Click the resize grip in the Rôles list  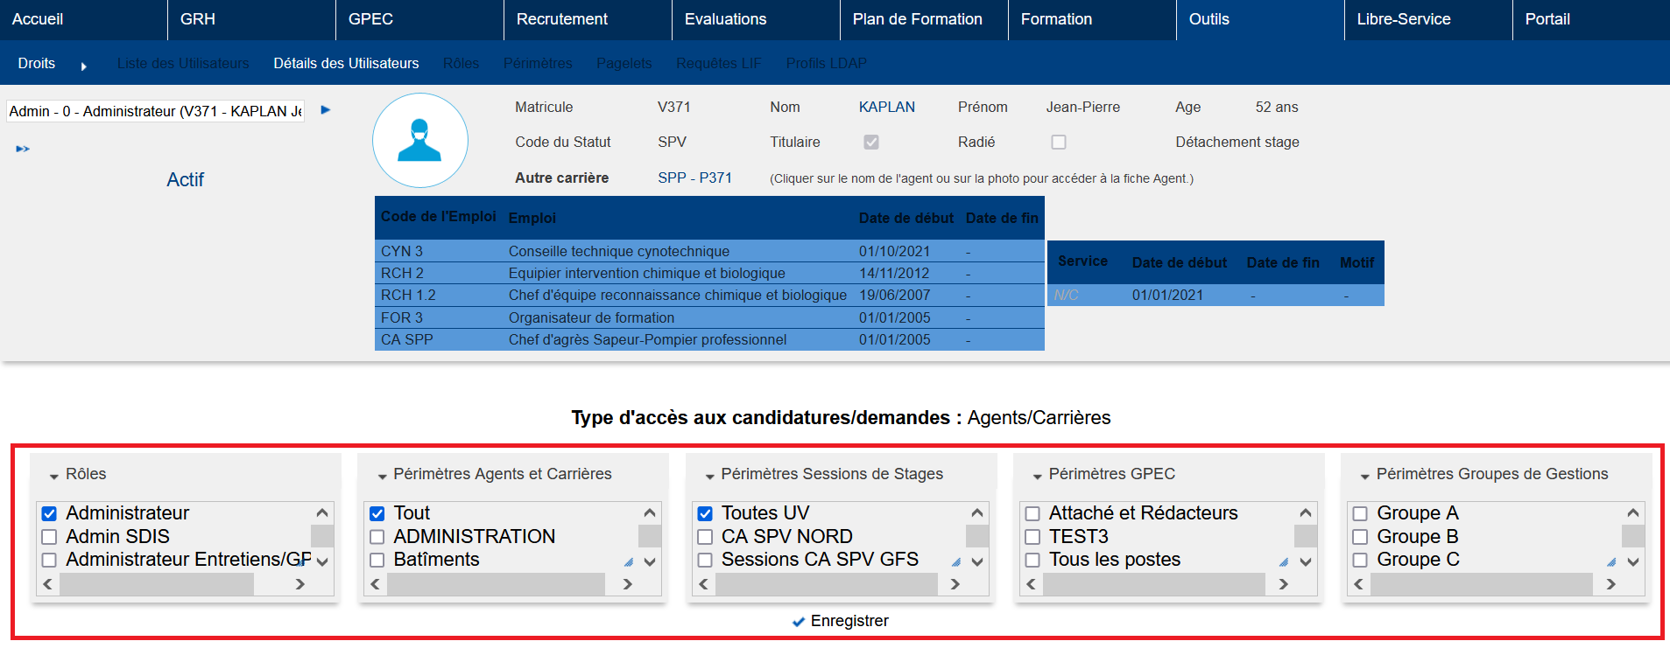click(301, 562)
